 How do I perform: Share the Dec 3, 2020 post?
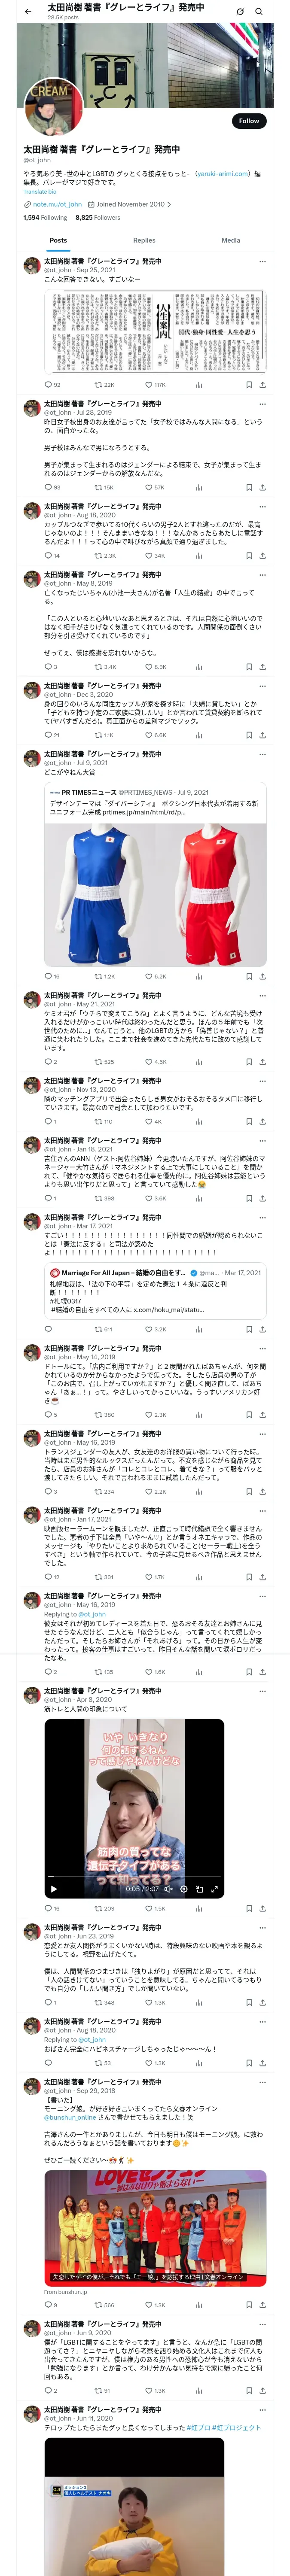click(262, 735)
